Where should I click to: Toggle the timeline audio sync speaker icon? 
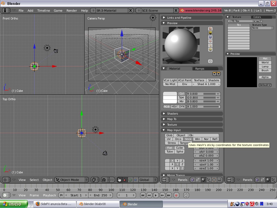[186, 195]
